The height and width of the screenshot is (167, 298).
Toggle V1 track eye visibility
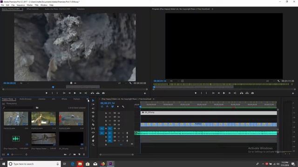(x=119, y=128)
